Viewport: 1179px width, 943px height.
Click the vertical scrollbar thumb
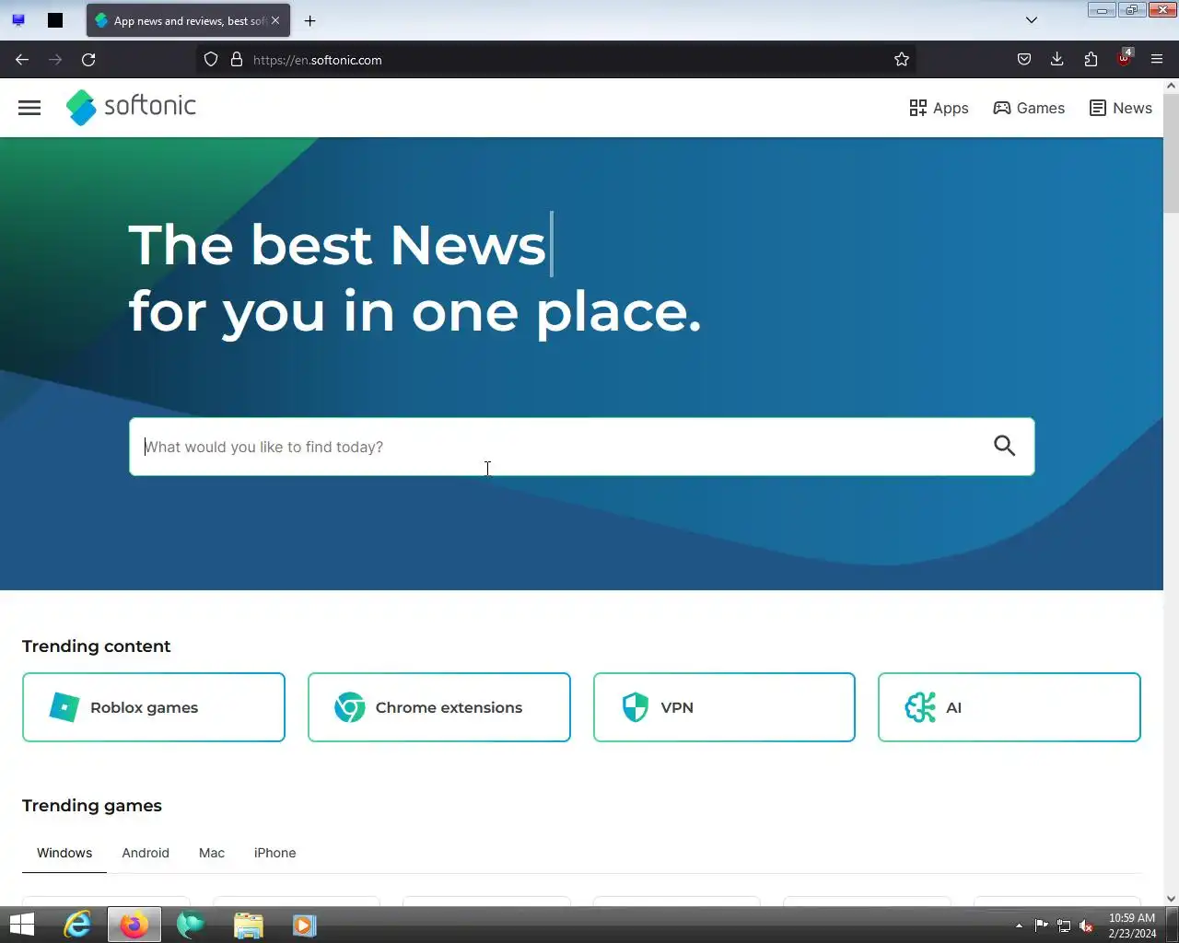[x=1171, y=153]
